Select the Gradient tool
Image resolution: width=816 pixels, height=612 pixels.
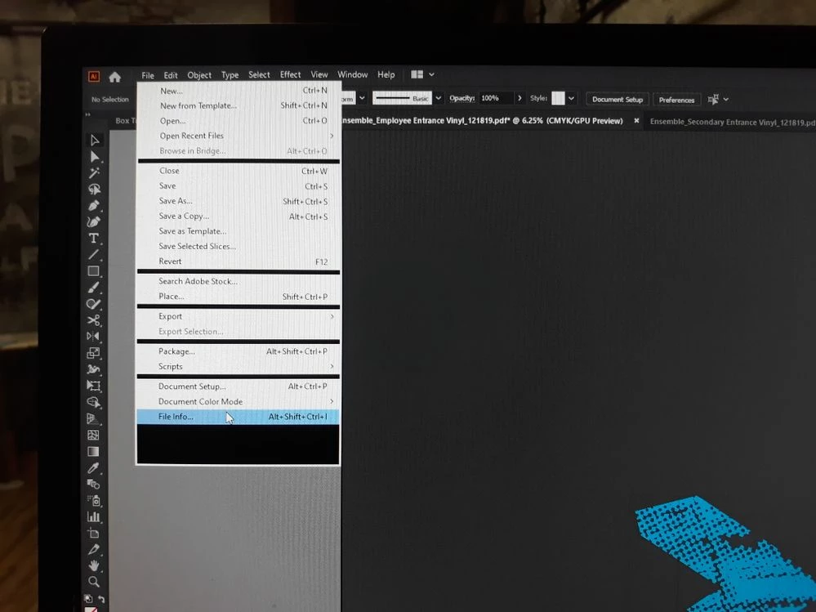[93, 451]
